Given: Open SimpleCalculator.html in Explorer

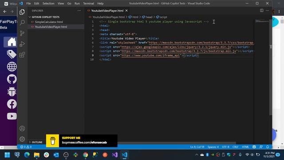Looking at the screenshot, I should click(49, 22).
